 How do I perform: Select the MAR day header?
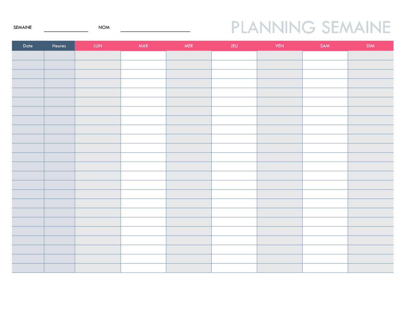143,46
